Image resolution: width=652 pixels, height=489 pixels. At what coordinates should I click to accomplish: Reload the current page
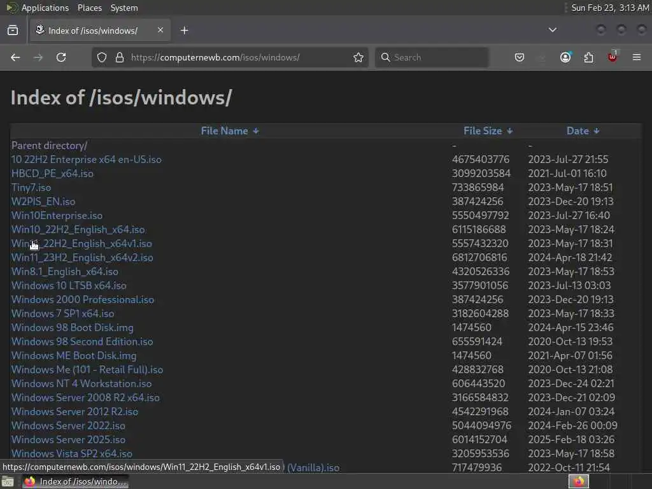[x=61, y=57]
